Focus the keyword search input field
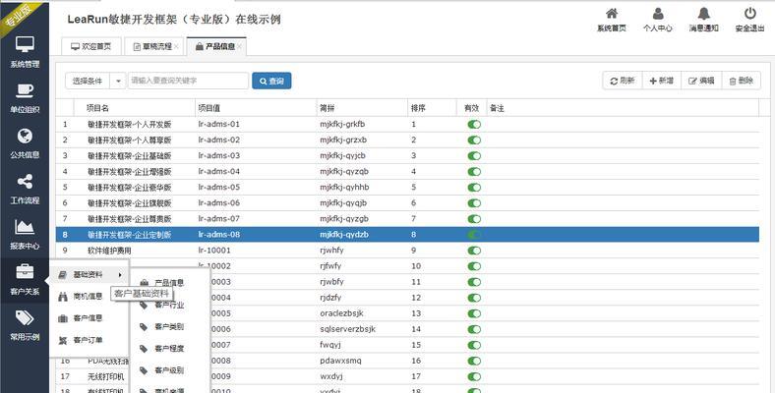775x393 pixels. (x=188, y=81)
